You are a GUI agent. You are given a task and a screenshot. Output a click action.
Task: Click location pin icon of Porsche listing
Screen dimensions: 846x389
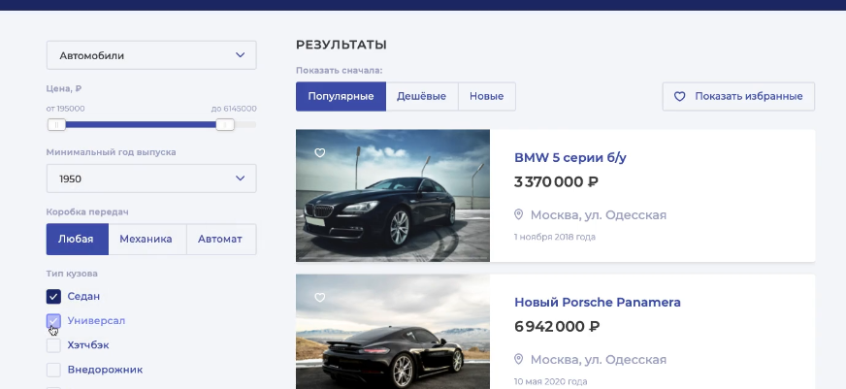(x=519, y=359)
